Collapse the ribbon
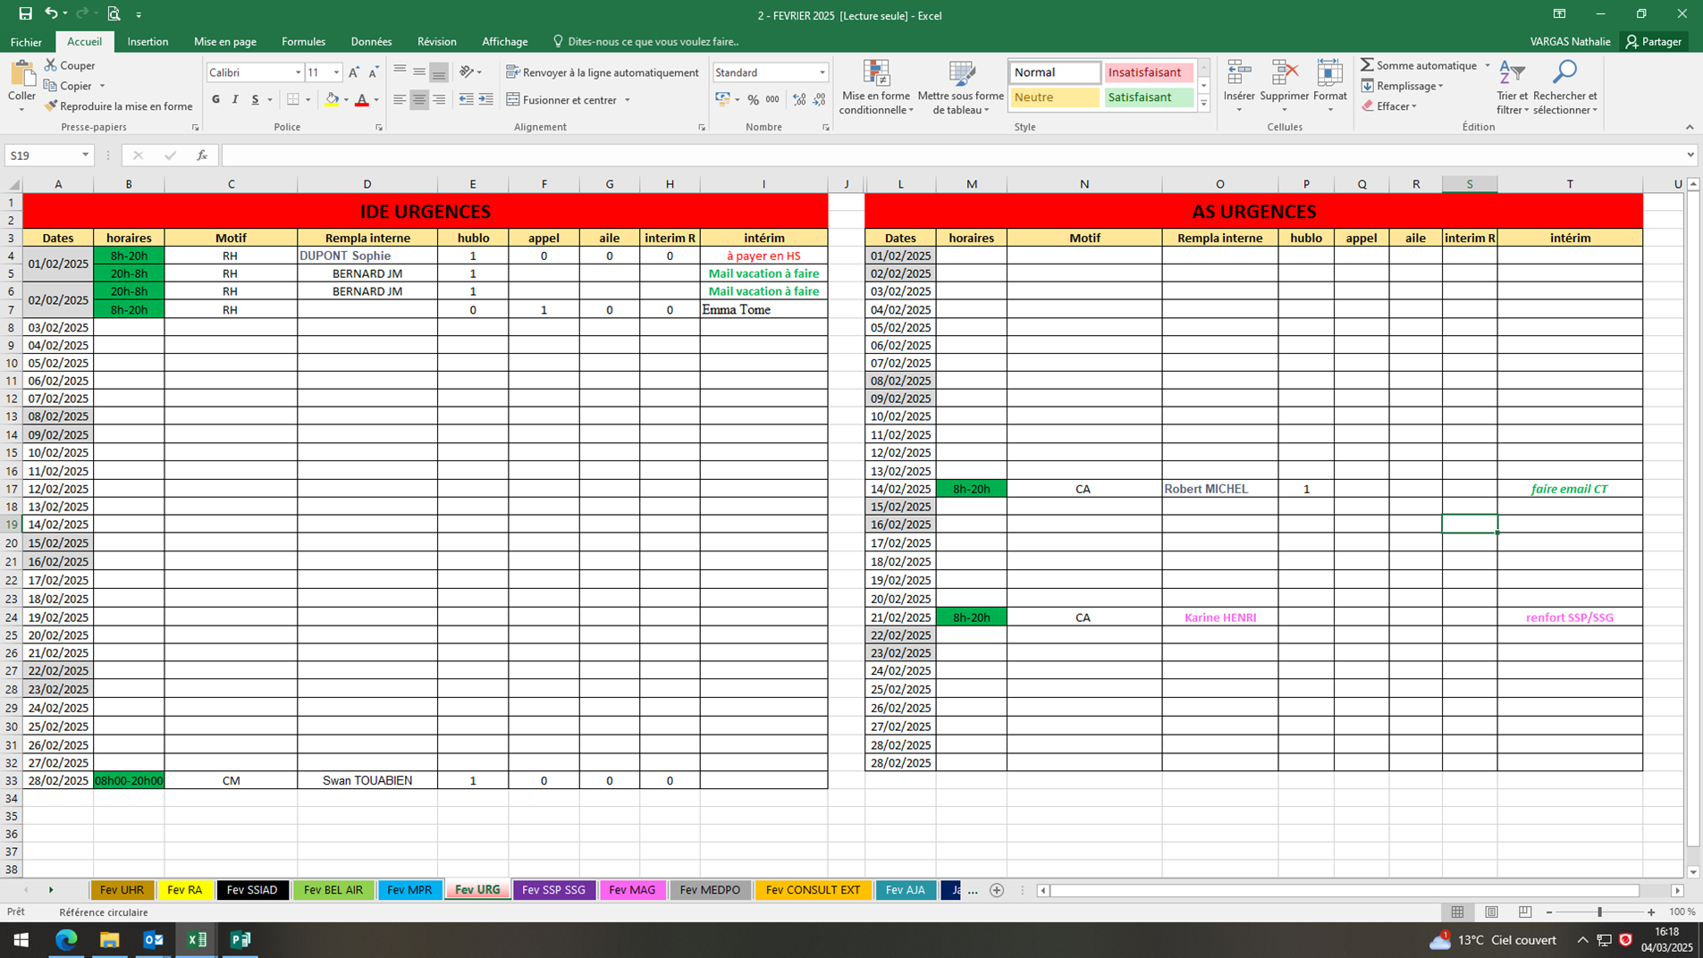This screenshot has width=1703, height=958. 1690,127
